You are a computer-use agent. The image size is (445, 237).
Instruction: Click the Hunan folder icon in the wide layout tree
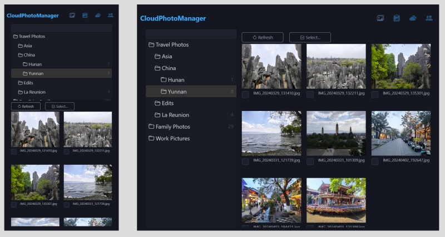click(164, 80)
